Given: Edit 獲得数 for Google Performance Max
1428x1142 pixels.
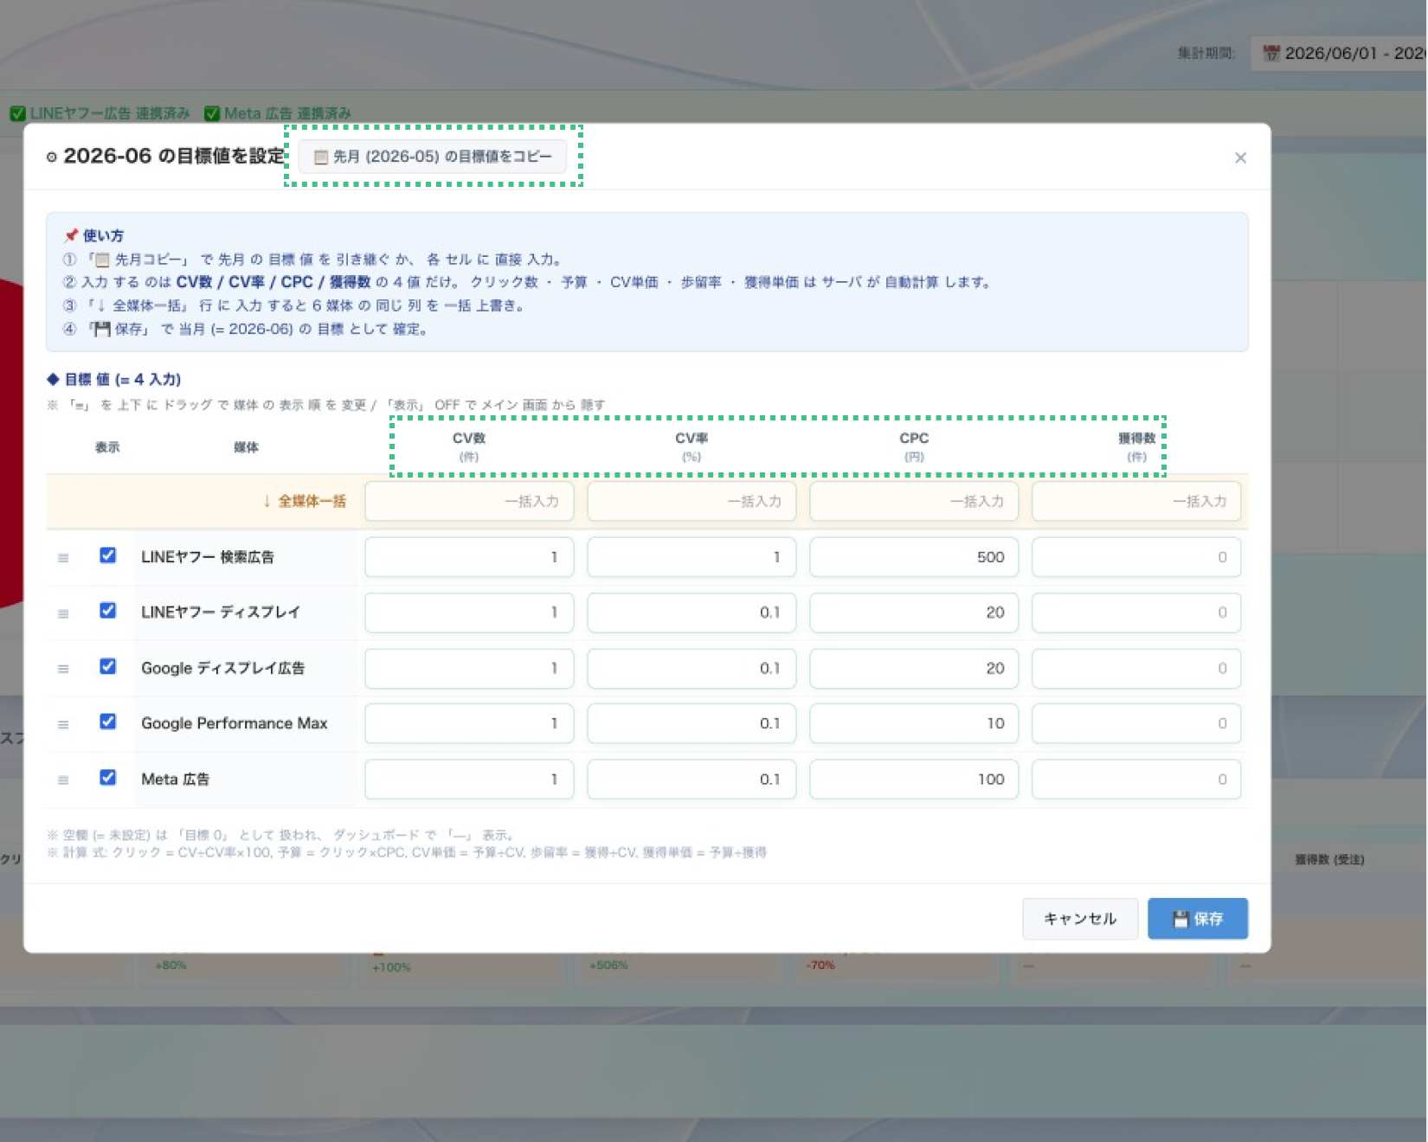Looking at the screenshot, I should point(1136,724).
